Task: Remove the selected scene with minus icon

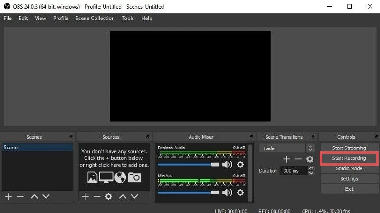Action: (x=20, y=196)
